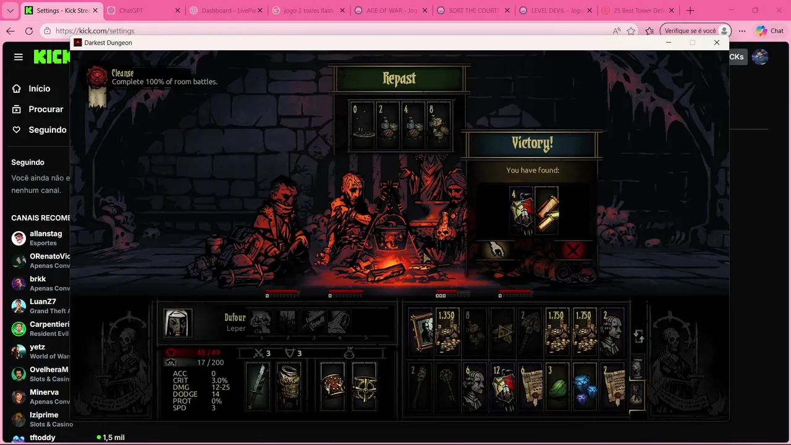Select the torch stack of 2
This screenshot has width=791, height=445.
coord(420,386)
